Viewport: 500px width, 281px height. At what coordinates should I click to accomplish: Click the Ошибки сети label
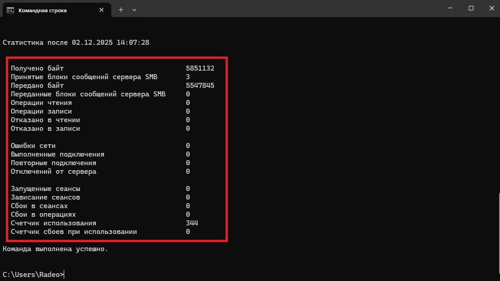click(x=33, y=146)
